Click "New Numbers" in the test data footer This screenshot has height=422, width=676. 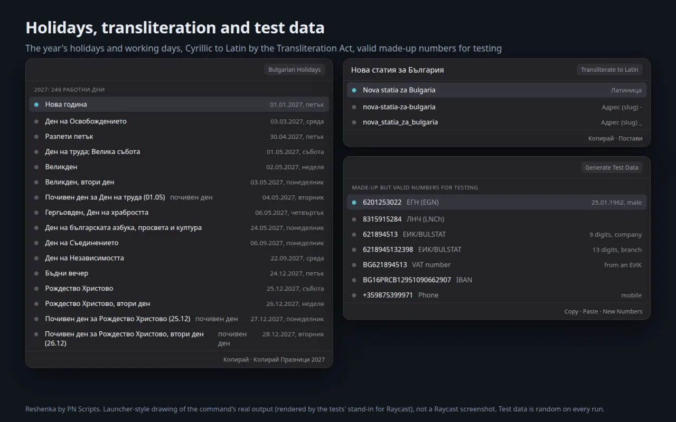coord(623,312)
